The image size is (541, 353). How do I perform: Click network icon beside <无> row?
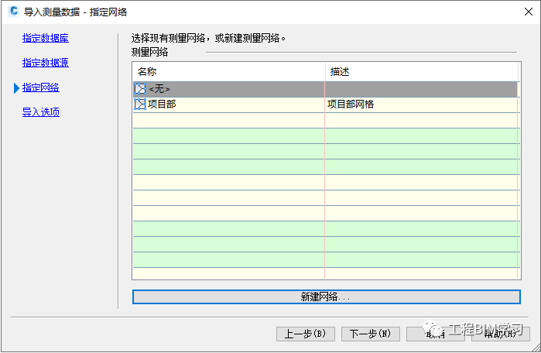[x=140, y=89]
